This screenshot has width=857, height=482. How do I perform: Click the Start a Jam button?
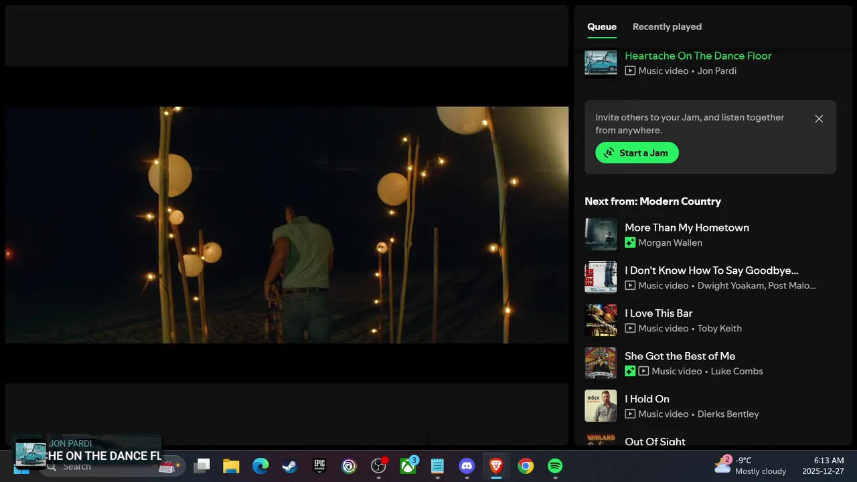click(x=637, y=153)
